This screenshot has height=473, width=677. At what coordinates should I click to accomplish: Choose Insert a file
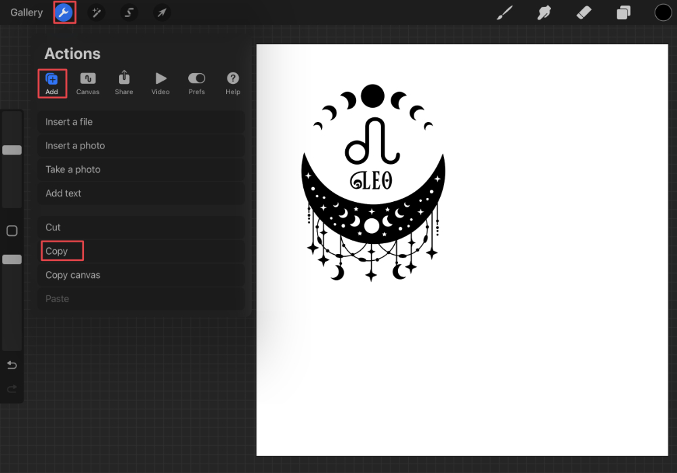141,121
